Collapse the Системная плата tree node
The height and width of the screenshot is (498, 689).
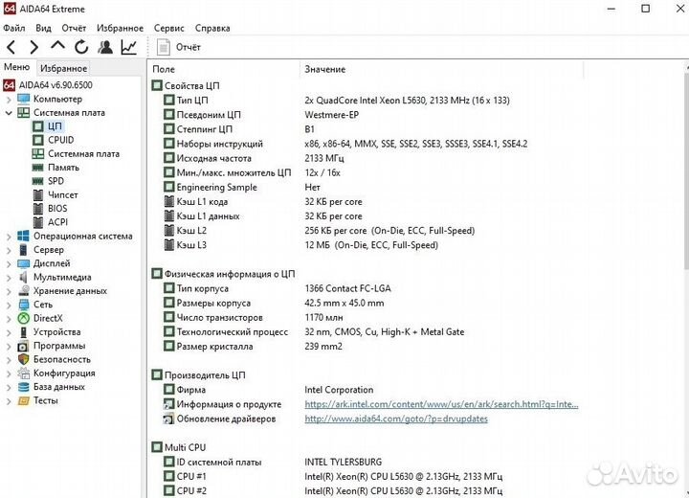(9, 113)
